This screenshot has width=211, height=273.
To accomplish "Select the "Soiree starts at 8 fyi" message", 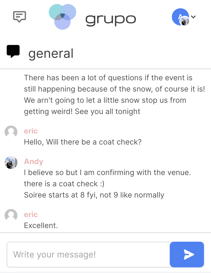I will pos(94,195).
